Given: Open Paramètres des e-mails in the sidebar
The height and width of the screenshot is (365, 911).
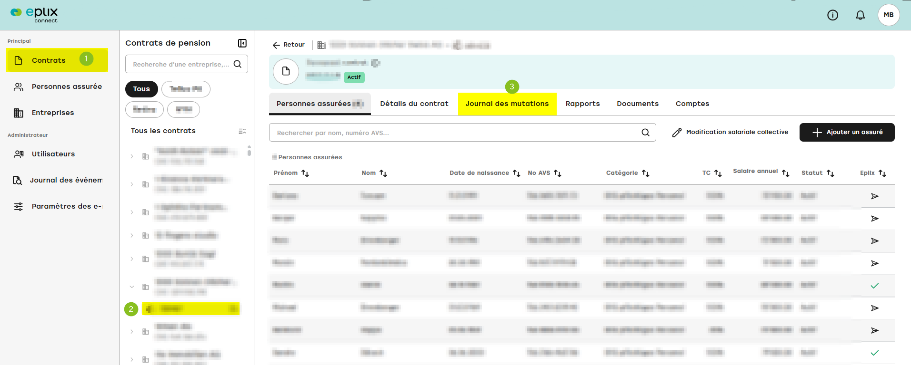Looking at the screenshot, I should pyautogui.click(x=57, y=206).
